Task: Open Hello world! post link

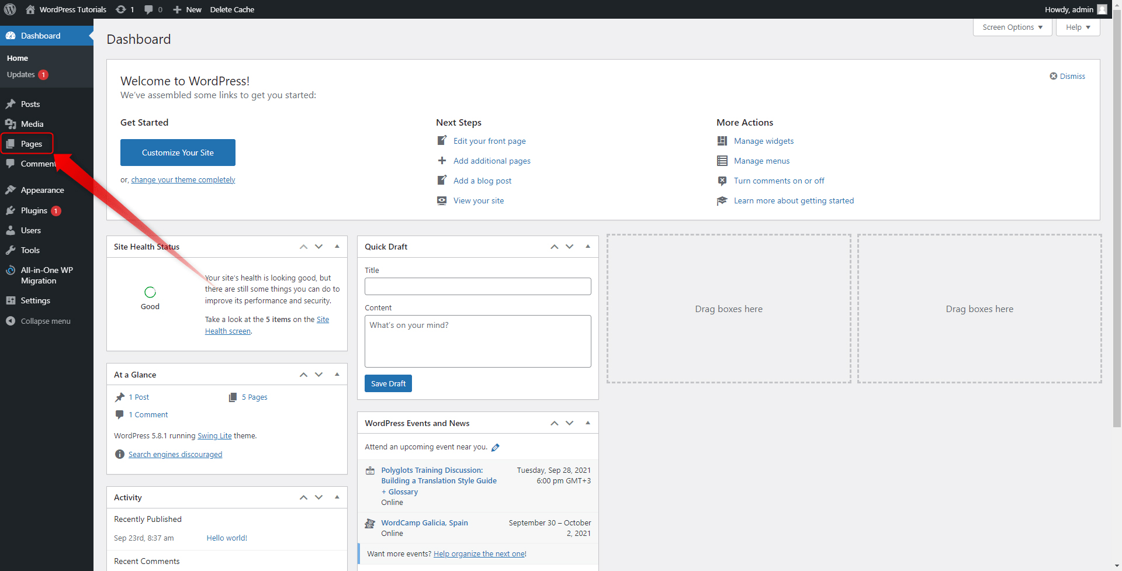Action: pos(227,538)
